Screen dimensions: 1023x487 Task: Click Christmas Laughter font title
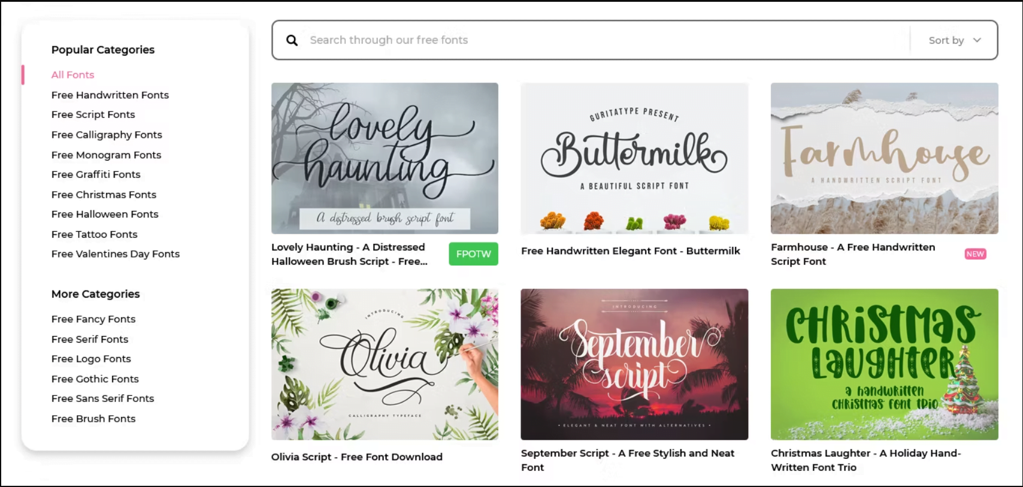[x=865, y=460]
